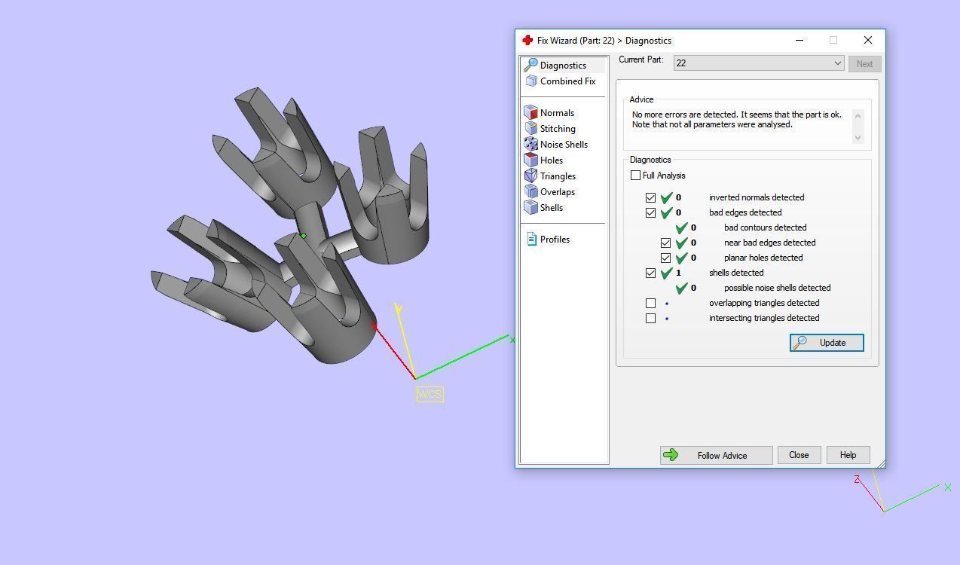Open the Current Part dropdown
Viewport: 960px width, 565px height.
(759, 63)
